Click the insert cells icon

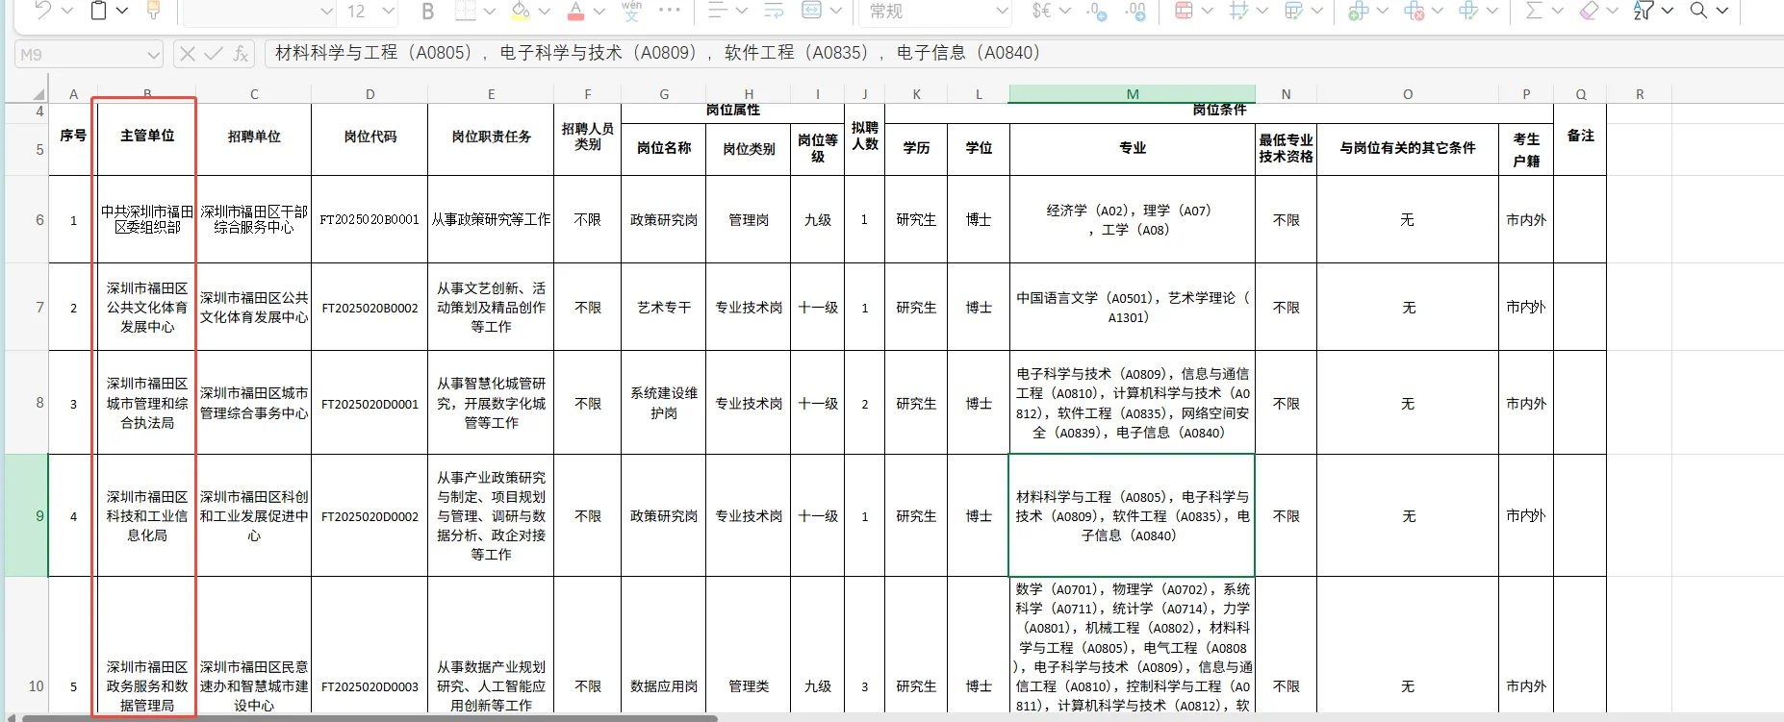click(1359, 11)
